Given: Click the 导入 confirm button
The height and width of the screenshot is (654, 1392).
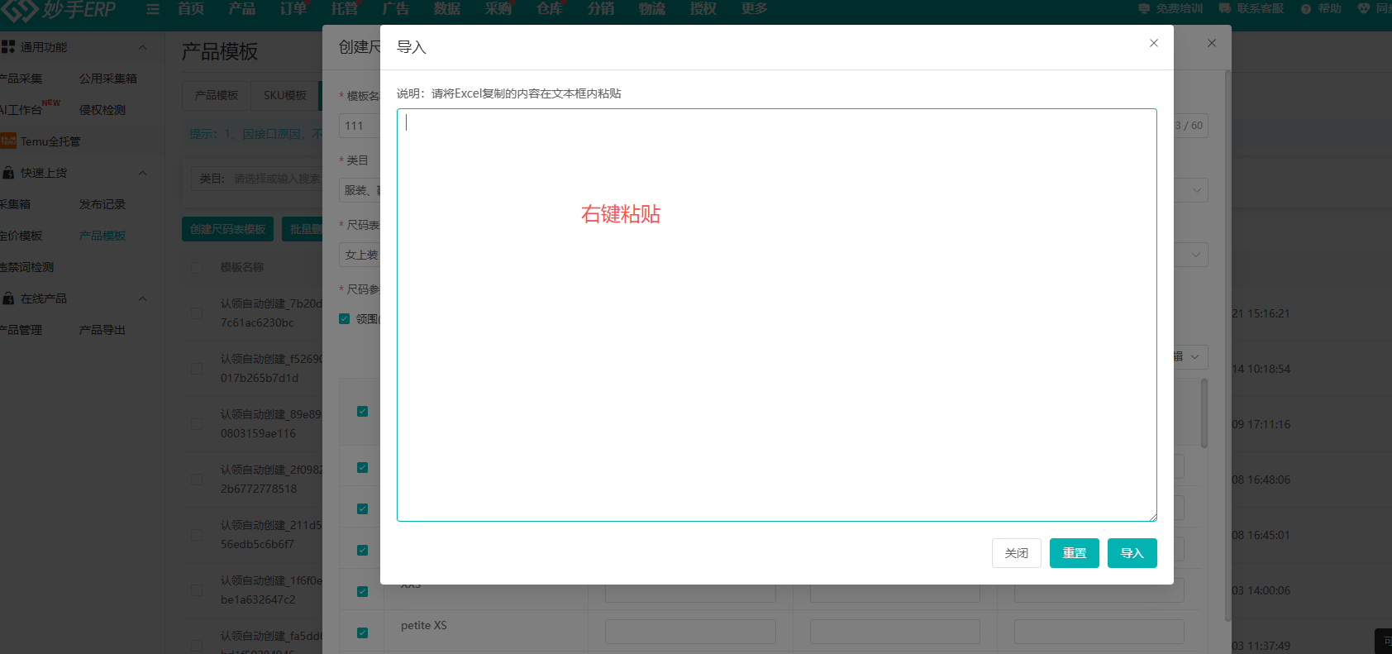Looking at the screenshot, I should [1132, 553].
